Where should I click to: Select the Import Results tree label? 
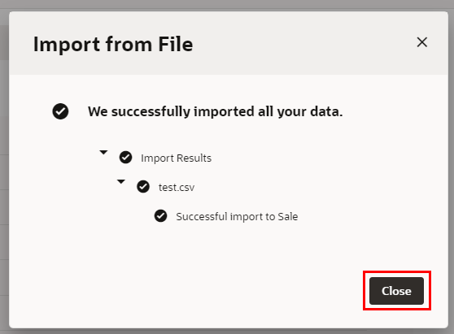tap(176, 158)
